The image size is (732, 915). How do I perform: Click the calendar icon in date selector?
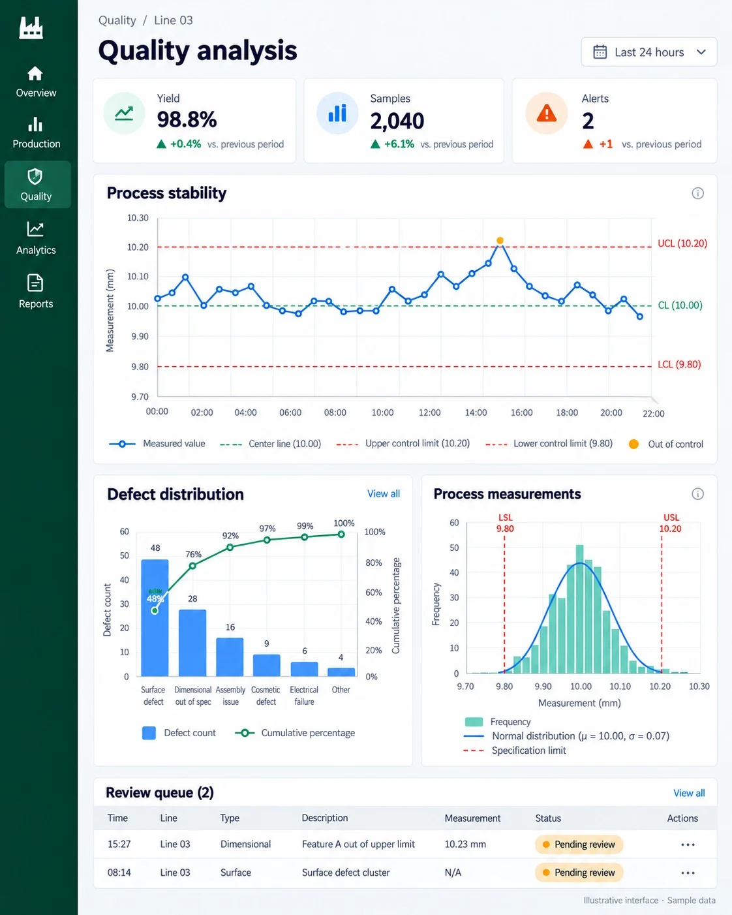pos(600,52)
